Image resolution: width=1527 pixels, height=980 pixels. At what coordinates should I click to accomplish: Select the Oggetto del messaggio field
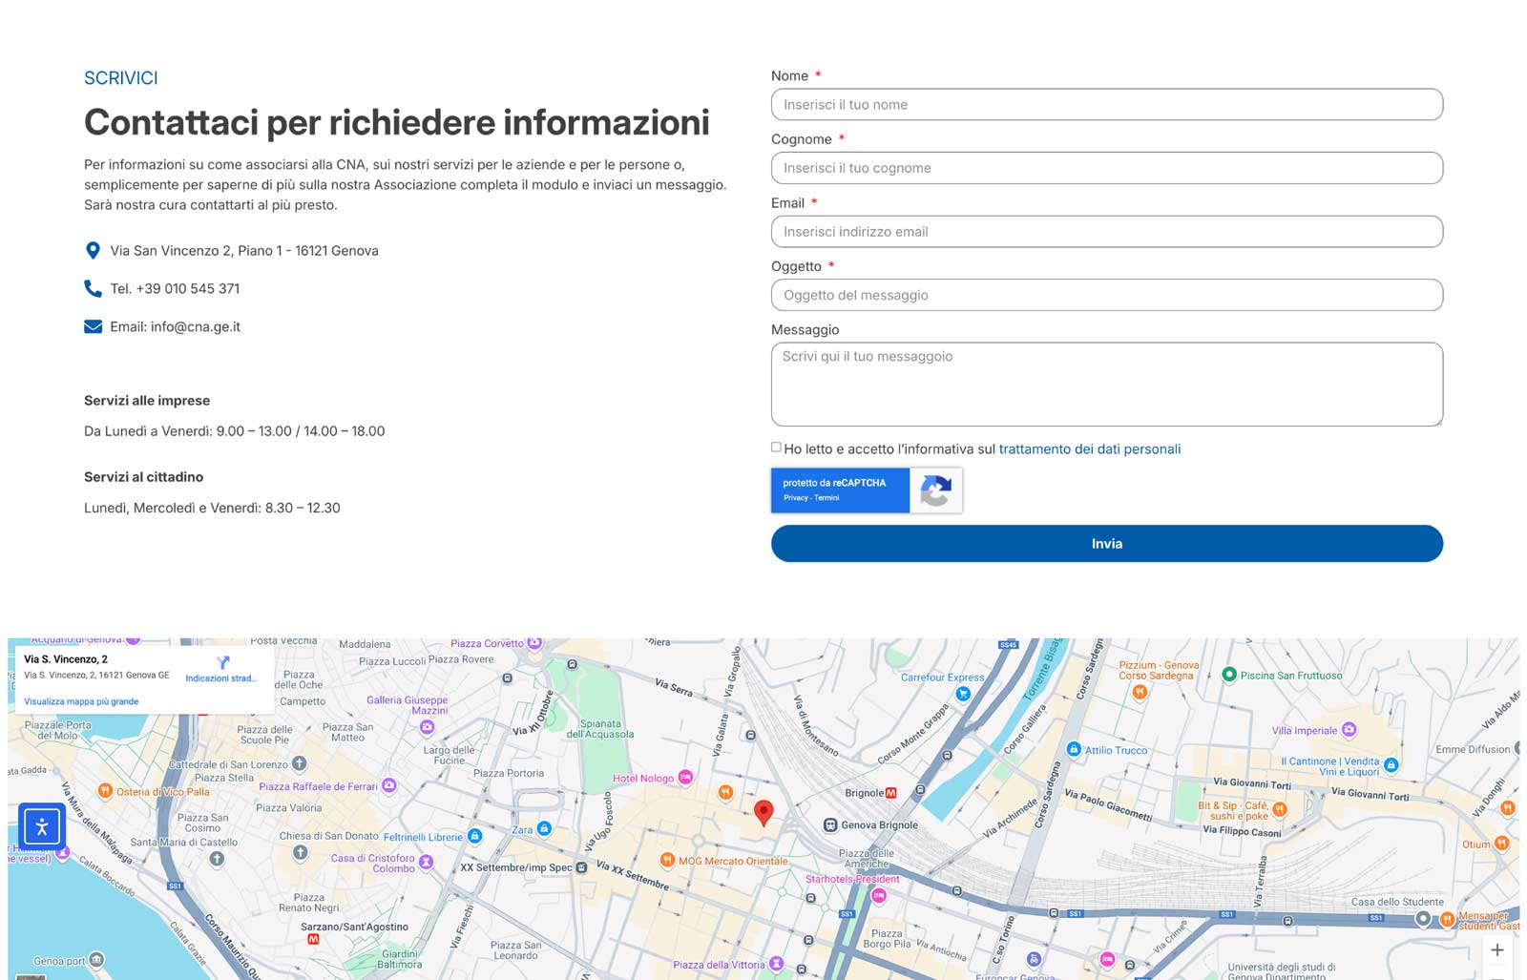(1106, 295)
